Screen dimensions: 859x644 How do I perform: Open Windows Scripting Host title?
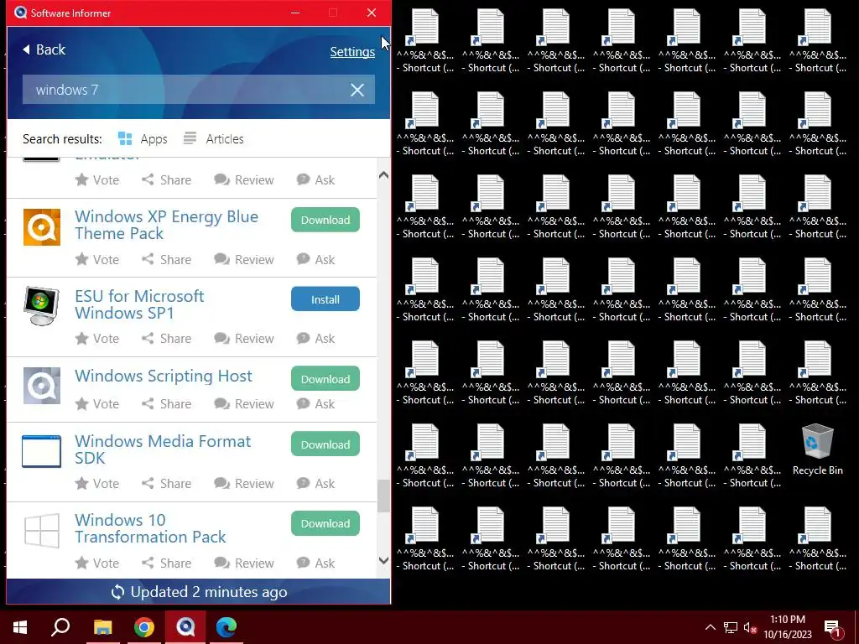point(164,377)
